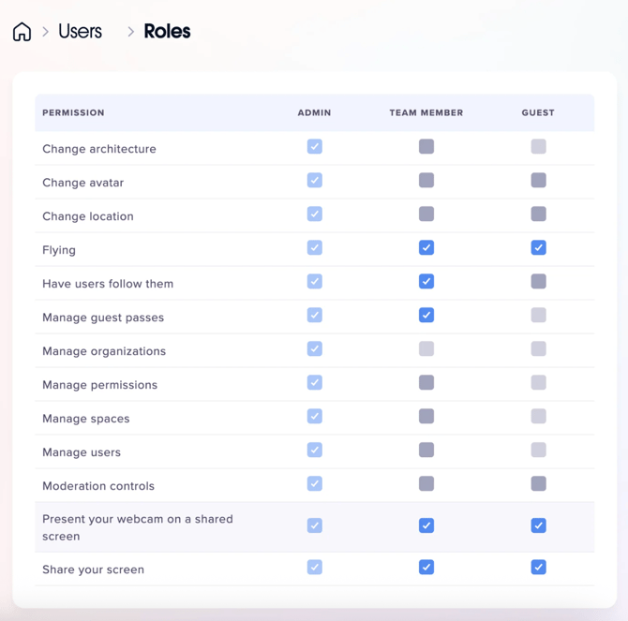Enable Moderation controls for Guest

click(538, 484)
